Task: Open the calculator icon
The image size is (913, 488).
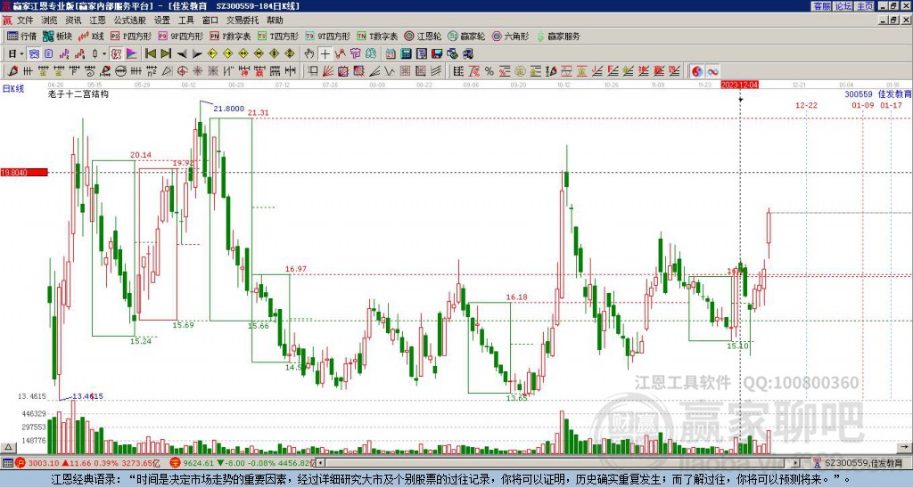Action: click(x=406, y=53)
